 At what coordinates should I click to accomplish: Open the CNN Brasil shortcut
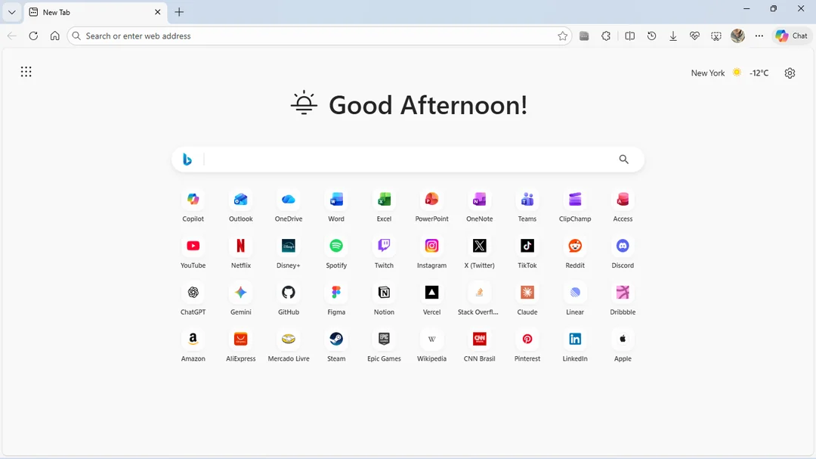(479, 346)
